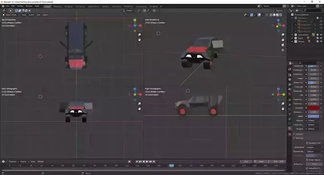
Task: Enable Backface Culling checkbox
Action: tap(307, 143)
